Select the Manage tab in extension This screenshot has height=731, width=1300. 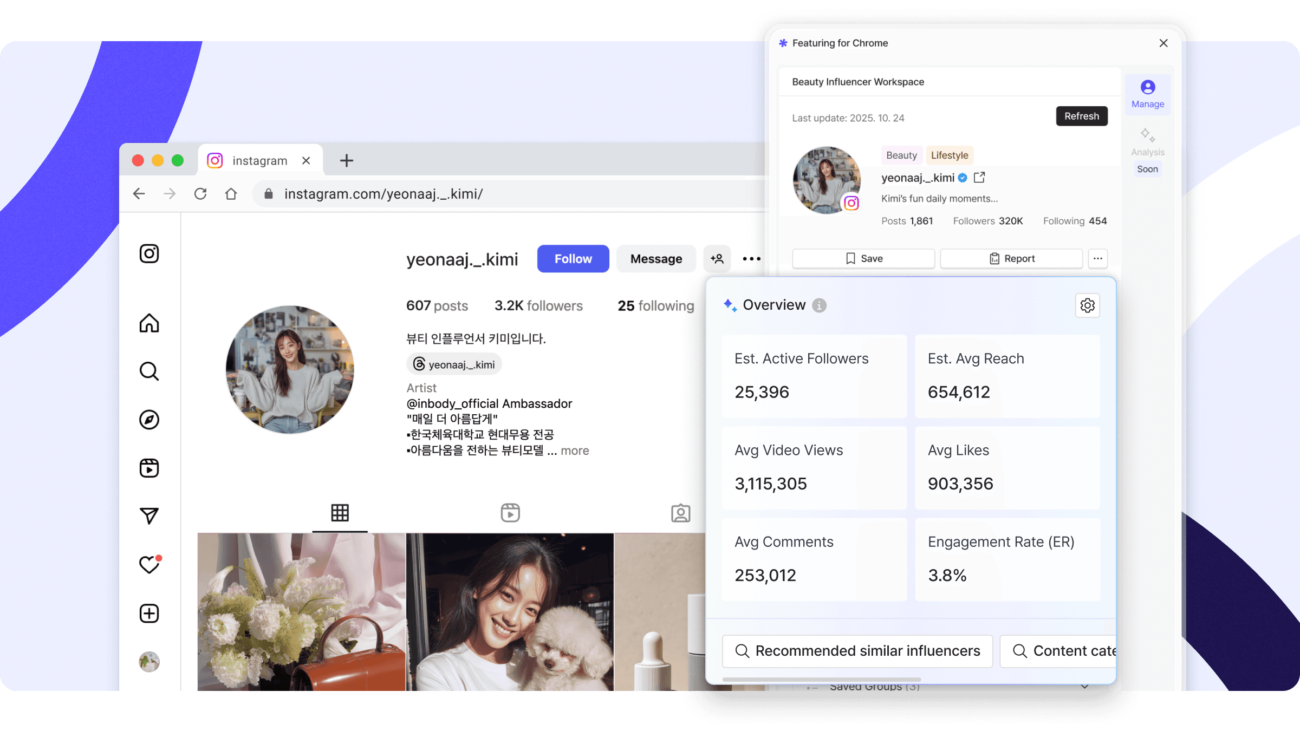(x=1147, y=94)
